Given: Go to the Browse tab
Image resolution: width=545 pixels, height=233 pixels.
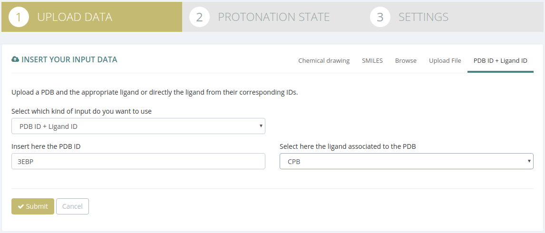Looking at the screenshot, I should pos(406,60).
